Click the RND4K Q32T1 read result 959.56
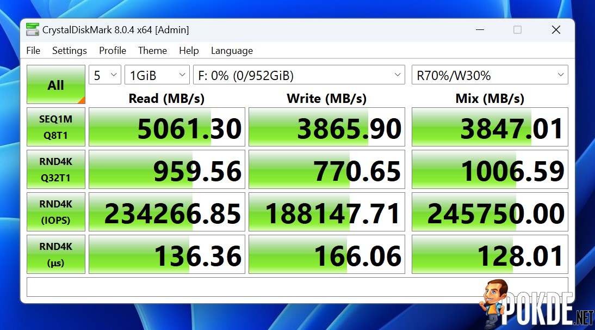This screenshot has width=595, height=330. click(x=167, y=169)
